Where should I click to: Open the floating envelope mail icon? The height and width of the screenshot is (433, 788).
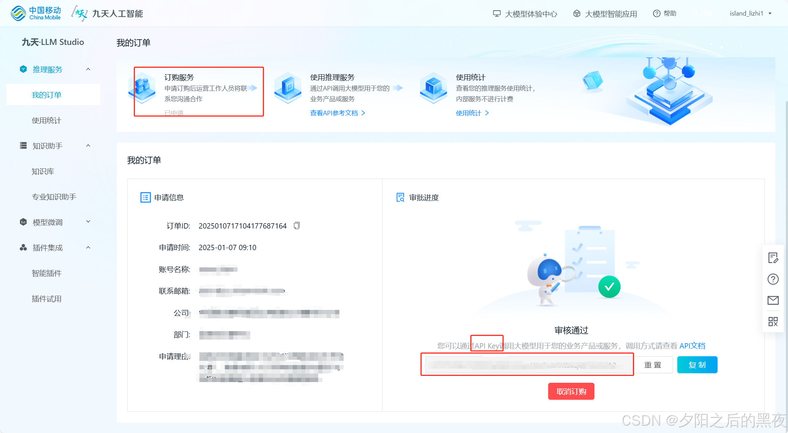[773, 300]
